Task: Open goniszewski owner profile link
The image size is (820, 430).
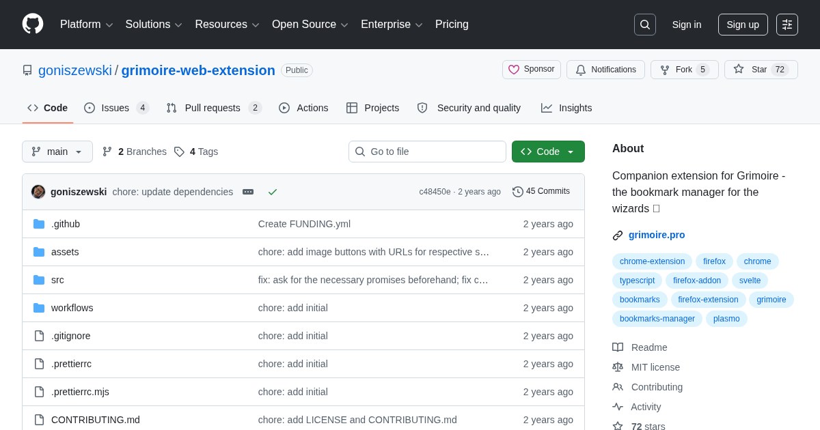Action: coord(75,70)
